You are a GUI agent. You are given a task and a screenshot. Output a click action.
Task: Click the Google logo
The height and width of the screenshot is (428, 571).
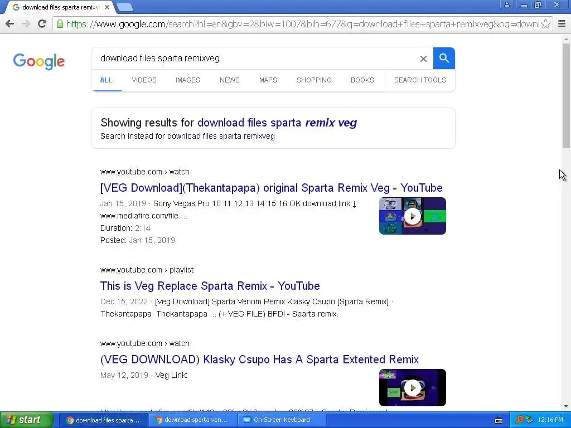click(x=39, y=61)
